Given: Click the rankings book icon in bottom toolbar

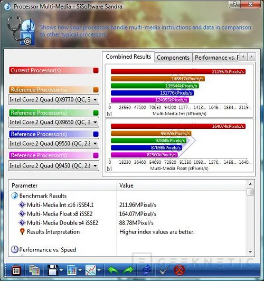Looking at the screenshot, I should pos(16,270).
